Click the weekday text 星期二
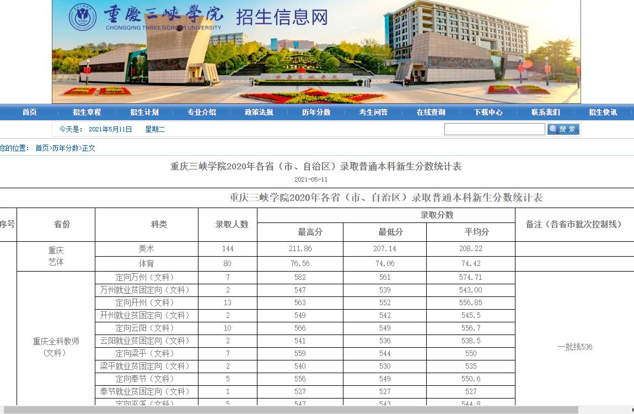634x414 pixels. point(155,130)
